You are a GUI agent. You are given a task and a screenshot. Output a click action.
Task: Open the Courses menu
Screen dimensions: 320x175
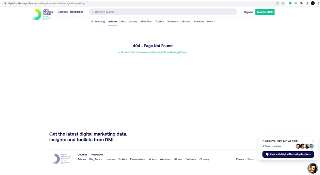pyautogui.click(x=62, y=12)
